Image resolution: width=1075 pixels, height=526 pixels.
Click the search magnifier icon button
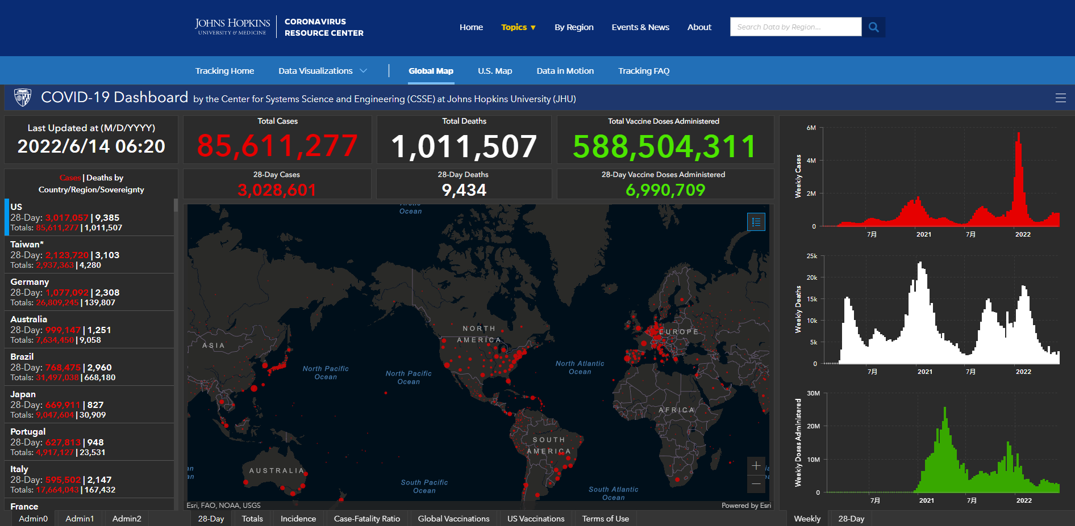(x=873, y=27)
